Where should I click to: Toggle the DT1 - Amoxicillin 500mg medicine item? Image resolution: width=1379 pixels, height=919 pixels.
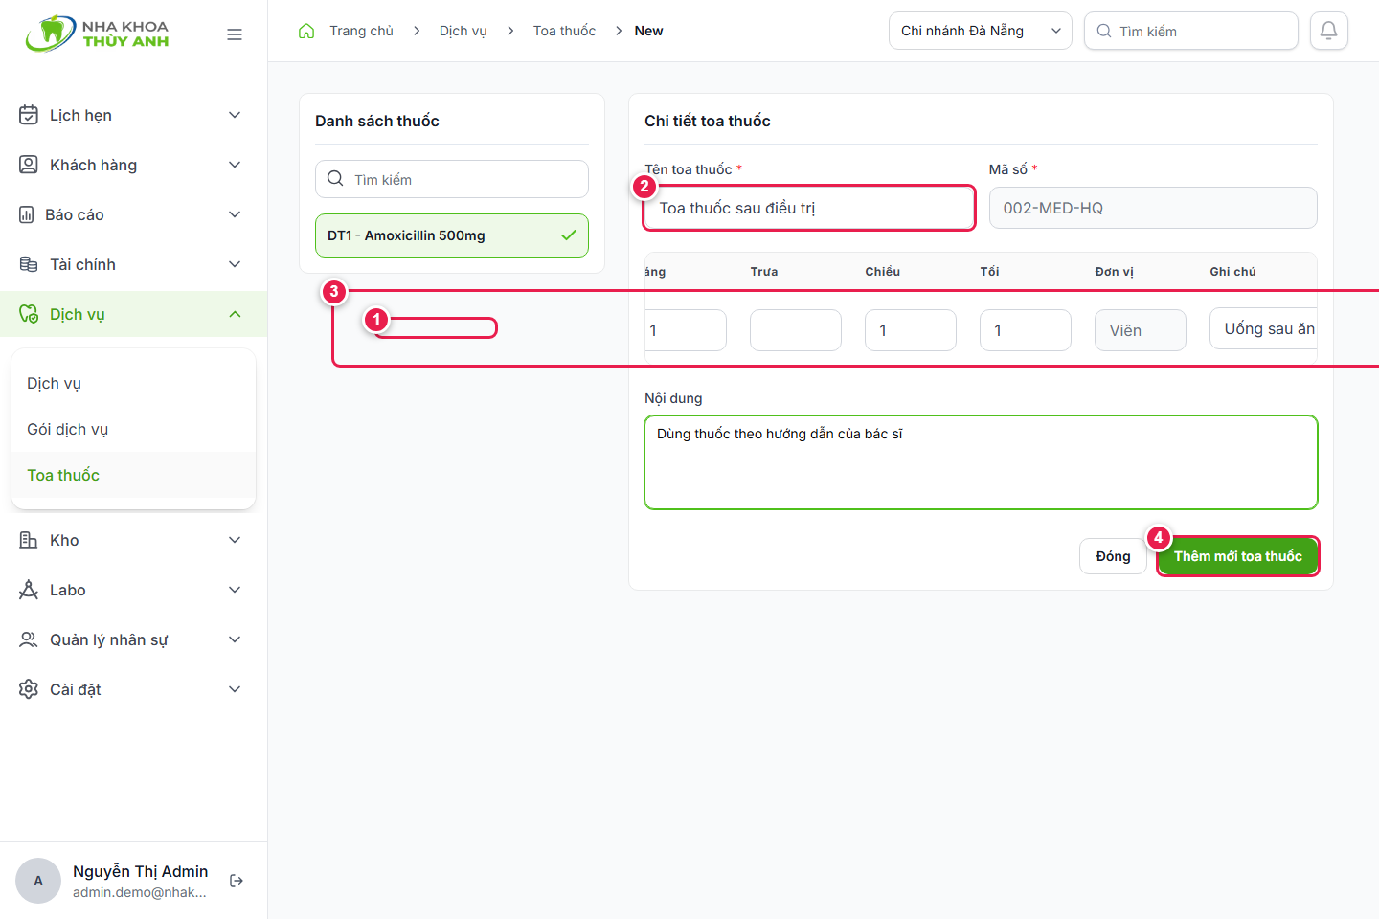tap(452, 235)
